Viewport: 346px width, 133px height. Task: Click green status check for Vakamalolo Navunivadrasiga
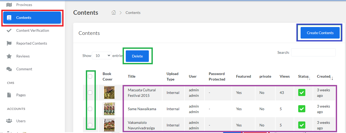click(302, 125)
